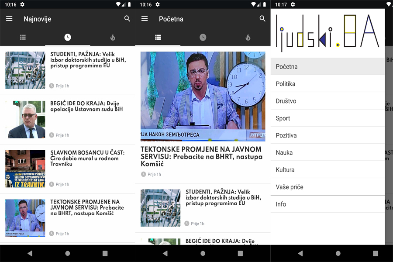Select the clock (latest) tab on the Najnovije screen
Screen dimensions: 393x262
coord(68,38)
